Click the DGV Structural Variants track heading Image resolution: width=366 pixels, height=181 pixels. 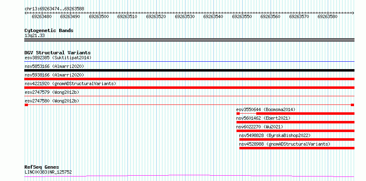click(x=58, y=53)
